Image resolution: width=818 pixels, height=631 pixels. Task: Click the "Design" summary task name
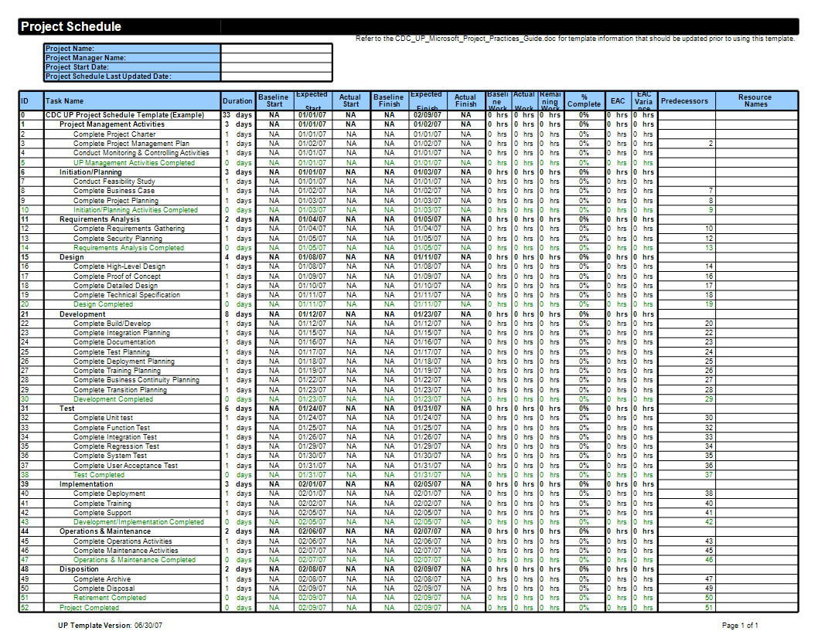tap(71, 257)
